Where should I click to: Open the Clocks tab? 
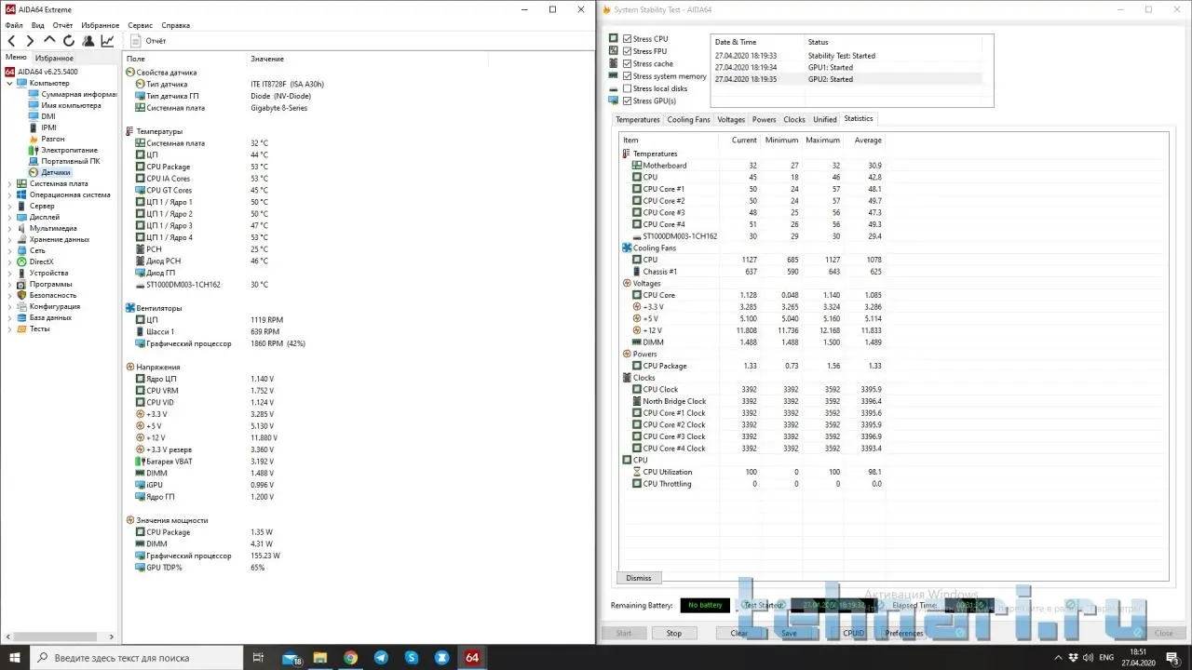pyautogui.click(x=794, y=119)
